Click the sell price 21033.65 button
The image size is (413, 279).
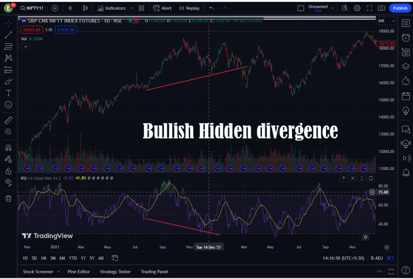coord(31,30)
